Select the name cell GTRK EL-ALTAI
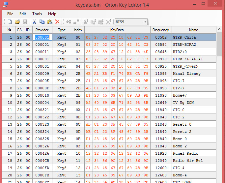This screenshot has height=183, width=225. tap(194, 59)
